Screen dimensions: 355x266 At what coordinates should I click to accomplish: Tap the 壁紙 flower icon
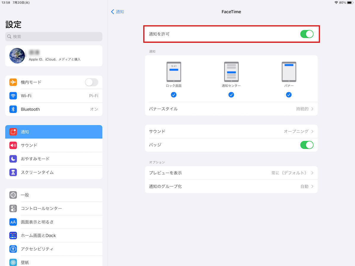pyautogui.click(x=13, y=262)
